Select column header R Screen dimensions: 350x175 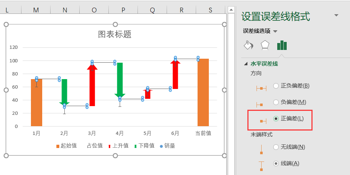(x=182, y=10)
